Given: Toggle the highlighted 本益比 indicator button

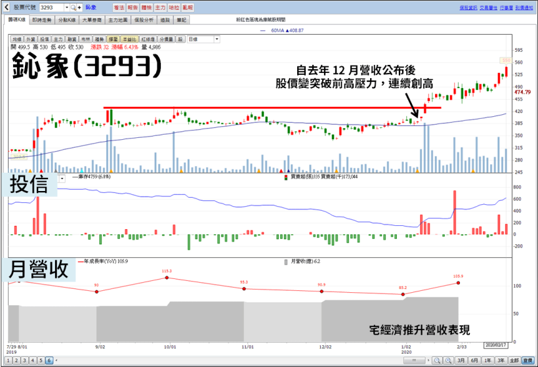Looking at the screenshot, I should [x=130, y=39].
